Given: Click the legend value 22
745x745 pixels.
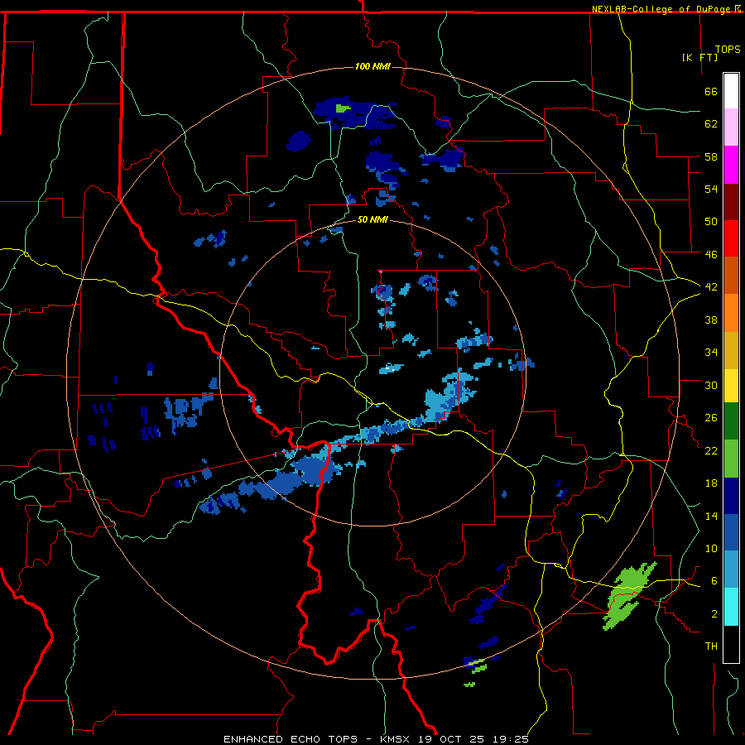Looking at the screenshot, I should (x=711, y=450).
